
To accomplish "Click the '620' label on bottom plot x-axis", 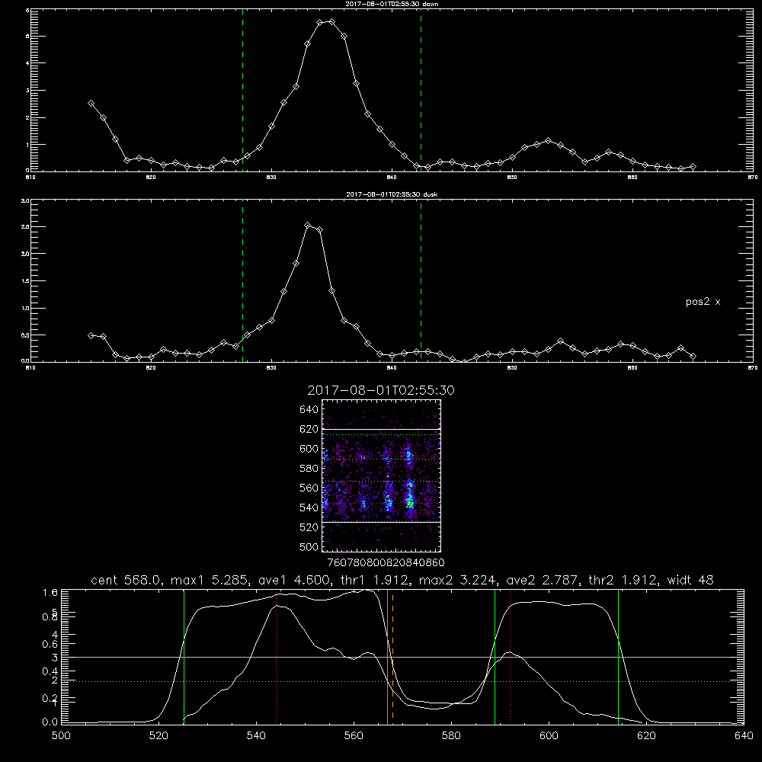I will click(x=647, y=736).
